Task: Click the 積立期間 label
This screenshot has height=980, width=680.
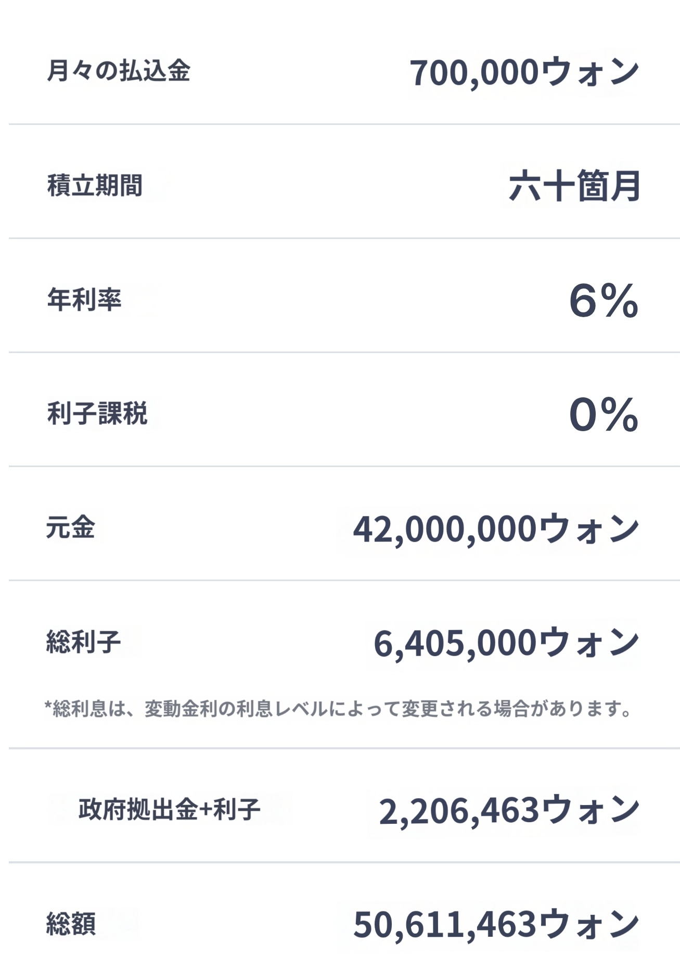Action: 95,185
